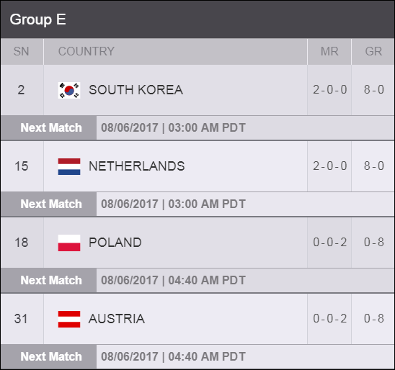Click the Group E header title

tap(37, 19)
